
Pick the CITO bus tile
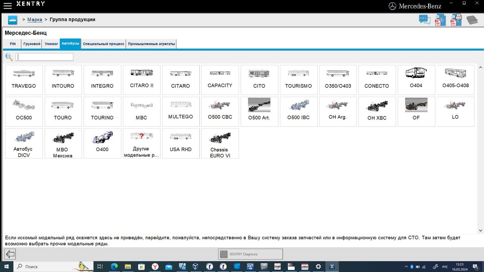[x=259, y=80]
